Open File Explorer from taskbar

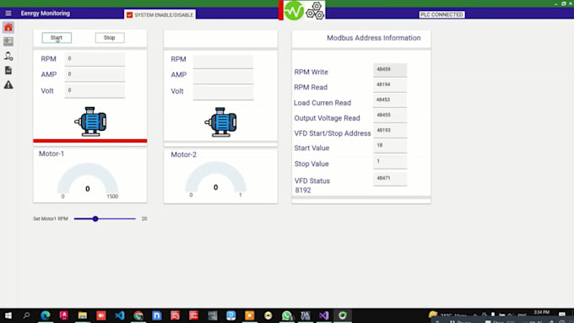[x=83, y=315]
